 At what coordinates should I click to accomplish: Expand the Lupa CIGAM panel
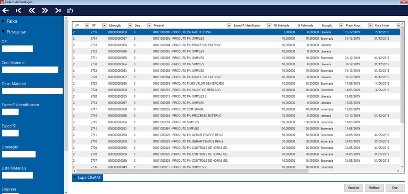[x=87, y=177]
